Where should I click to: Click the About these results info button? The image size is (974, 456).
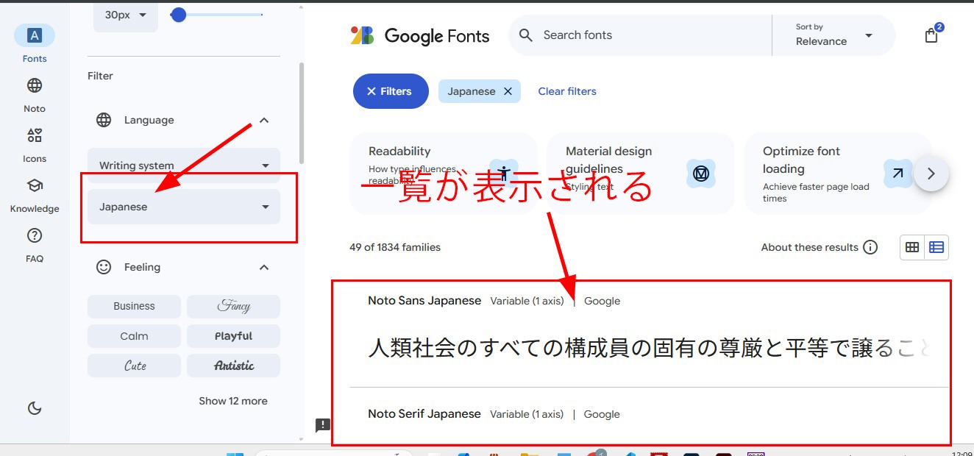point(870,247)
